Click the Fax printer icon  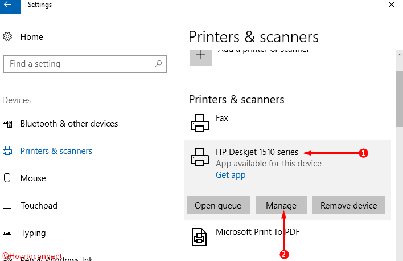200,123
